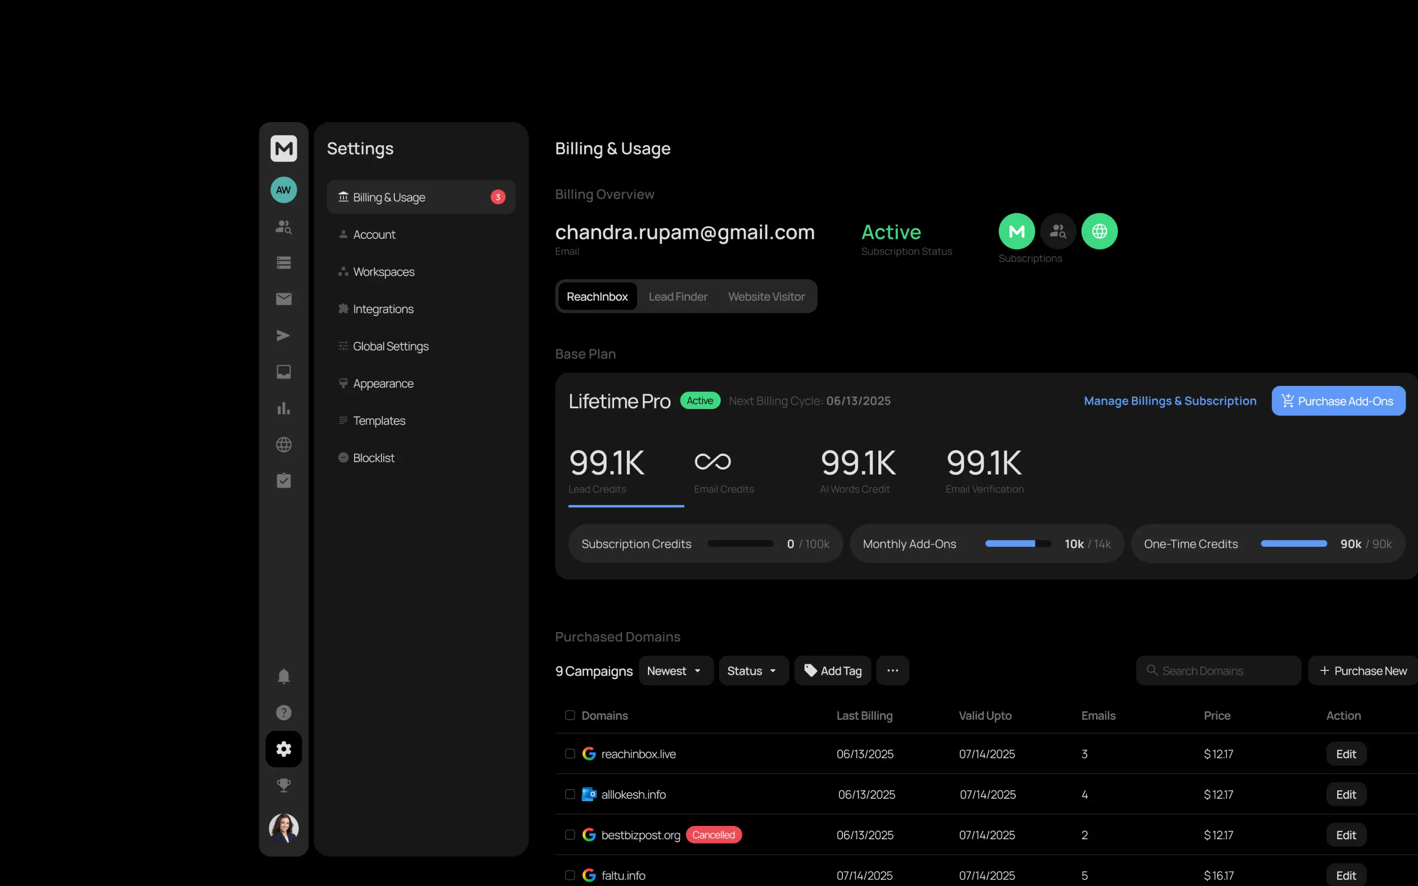The width and height of the screenshot is (1418, 886).
Task: Open the send arrow campaigns icon
Action: click(x=284, y=335)
